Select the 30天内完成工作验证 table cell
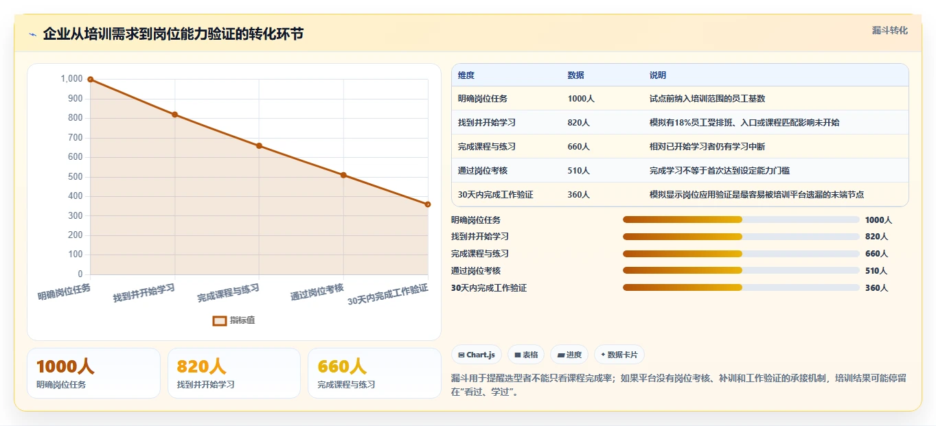This screenshot has width=936, height=426. click(x=496, y=195)
